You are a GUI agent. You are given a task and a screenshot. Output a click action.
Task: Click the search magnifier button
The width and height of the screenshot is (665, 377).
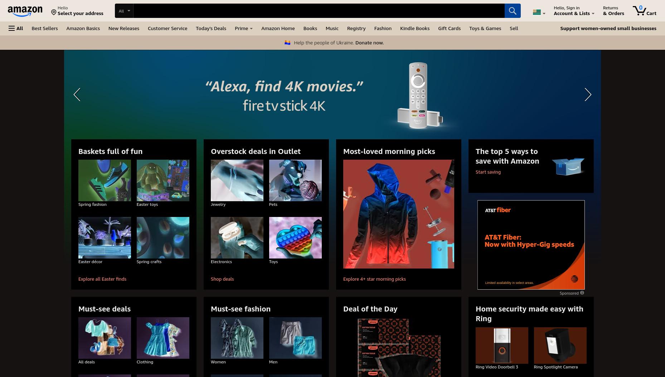513,11
